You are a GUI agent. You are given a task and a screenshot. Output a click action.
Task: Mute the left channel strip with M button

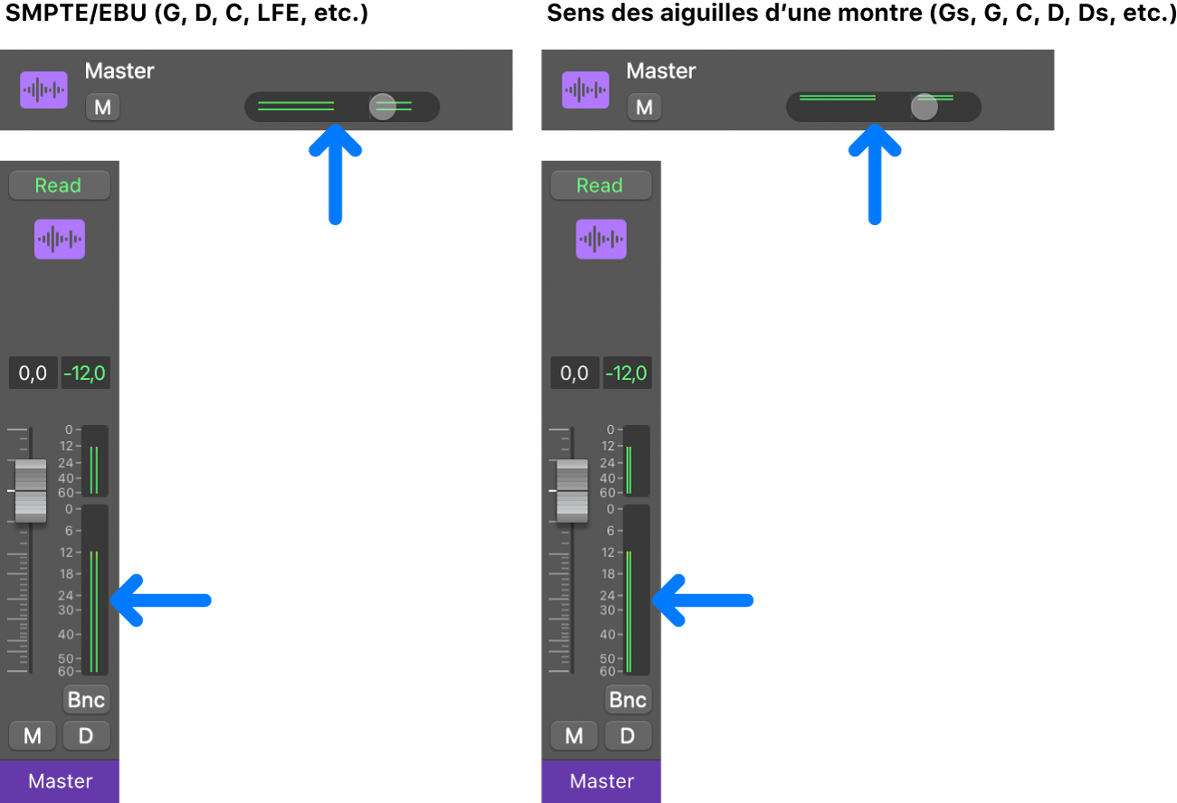pos(33,735)
